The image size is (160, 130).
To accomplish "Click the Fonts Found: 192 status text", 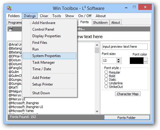I will point(23,117).
